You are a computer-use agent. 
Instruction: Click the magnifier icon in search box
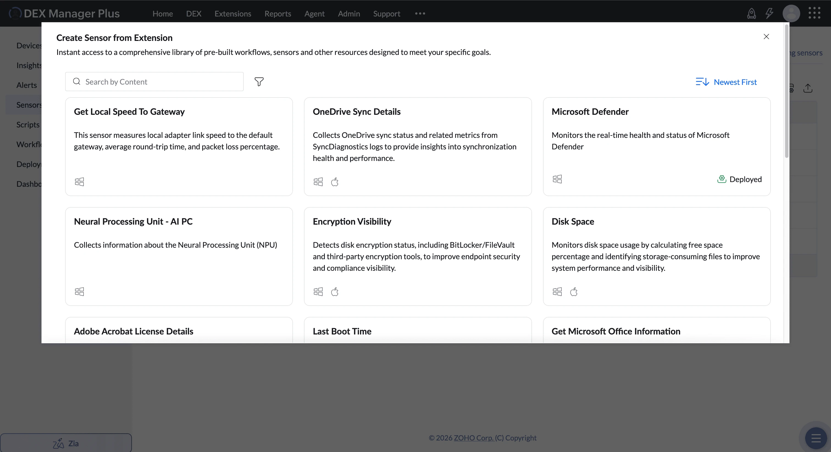76,81
